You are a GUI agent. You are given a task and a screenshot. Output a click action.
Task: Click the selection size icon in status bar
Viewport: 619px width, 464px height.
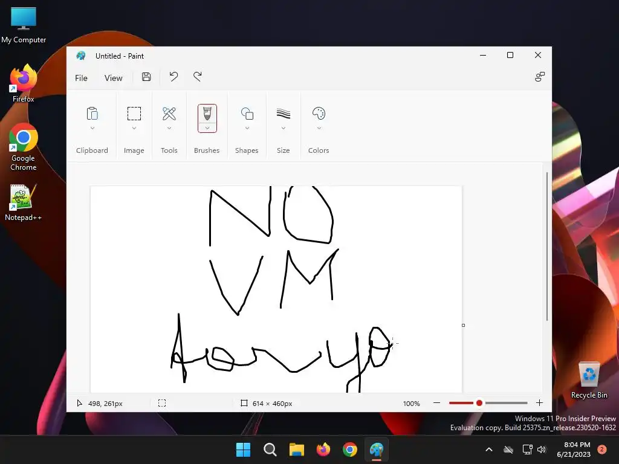coord(162,403)
